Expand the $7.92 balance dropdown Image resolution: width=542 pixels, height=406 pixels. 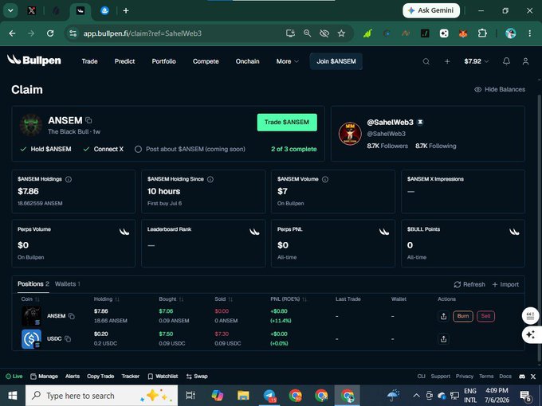click(476, 61)
